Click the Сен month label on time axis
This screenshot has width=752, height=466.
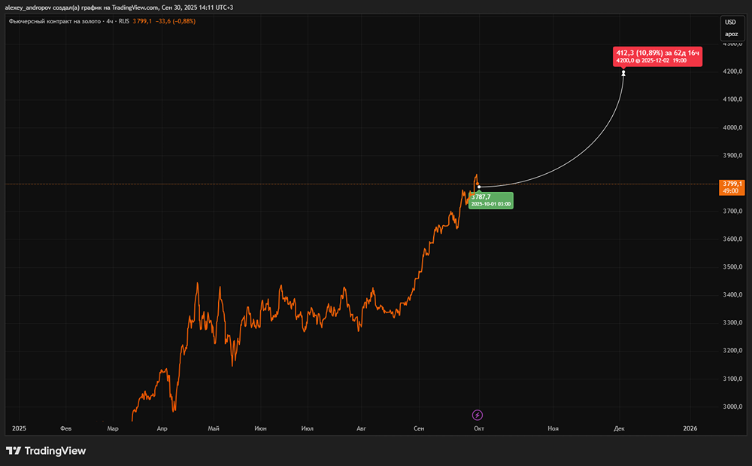(419, 428)
